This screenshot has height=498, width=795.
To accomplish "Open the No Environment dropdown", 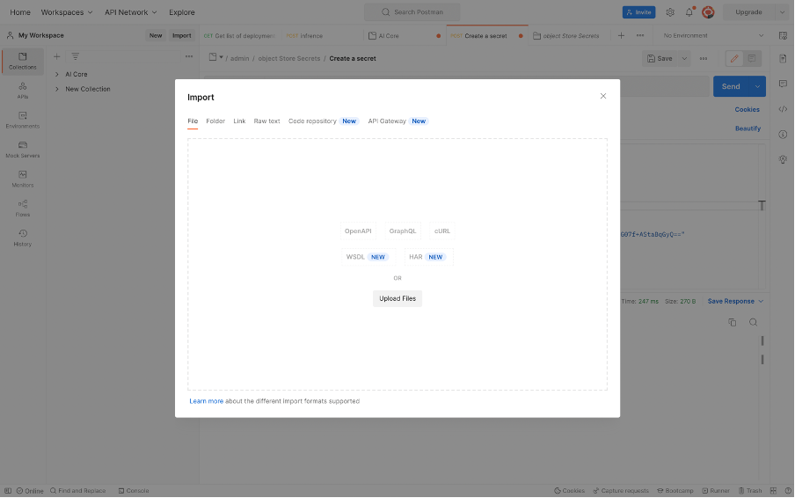I will (713, 36).
